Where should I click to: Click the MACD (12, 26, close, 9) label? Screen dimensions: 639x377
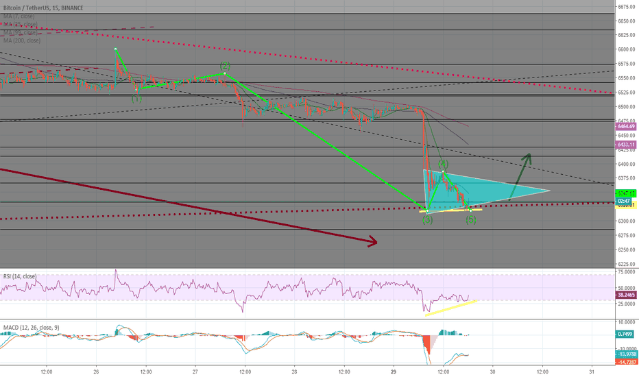click(x=31, y=327)
